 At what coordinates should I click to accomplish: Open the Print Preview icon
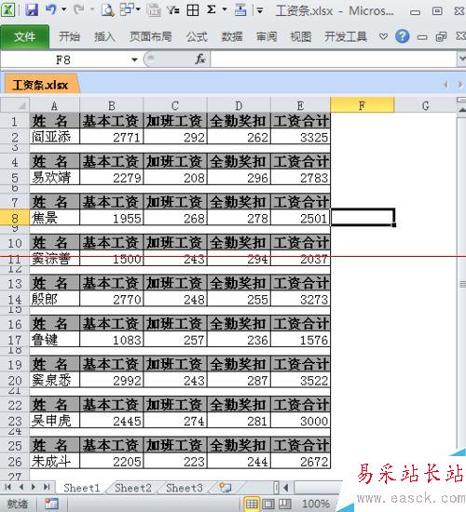(107, 10)
